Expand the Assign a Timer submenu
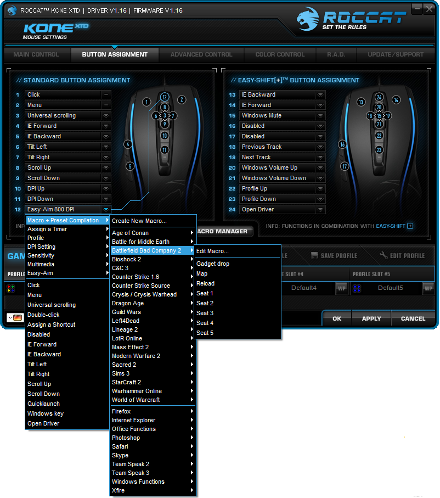This screenshot has width=440, height=498. 67,230
